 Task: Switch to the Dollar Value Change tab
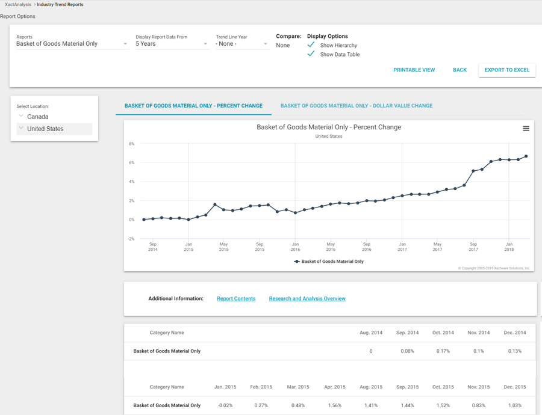pos(357,106)
